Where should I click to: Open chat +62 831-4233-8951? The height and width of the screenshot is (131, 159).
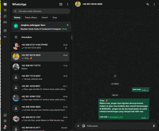pos(40,88)
